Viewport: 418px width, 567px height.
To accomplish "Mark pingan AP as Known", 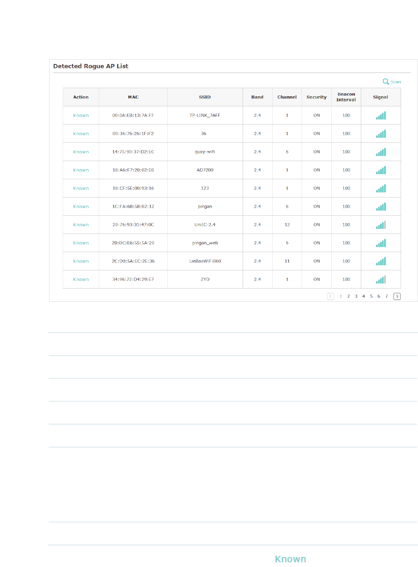I will click(81, 206).
